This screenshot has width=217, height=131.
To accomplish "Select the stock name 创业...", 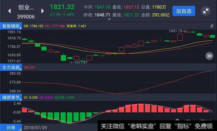I will click(26, 7).
